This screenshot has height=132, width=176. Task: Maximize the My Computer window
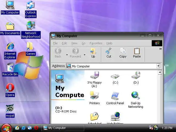pyautogui.click(x=150, y=35)
